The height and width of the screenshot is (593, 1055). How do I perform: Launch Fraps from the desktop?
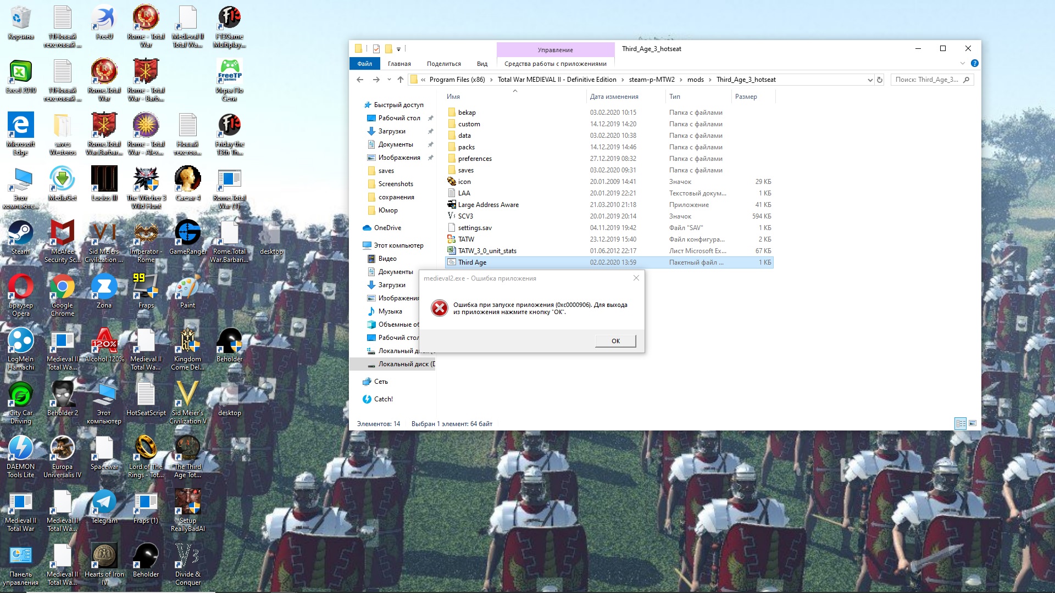click(x=146, y=291)
